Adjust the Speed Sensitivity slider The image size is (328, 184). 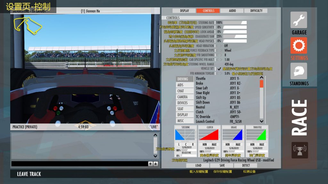[235, 27]
